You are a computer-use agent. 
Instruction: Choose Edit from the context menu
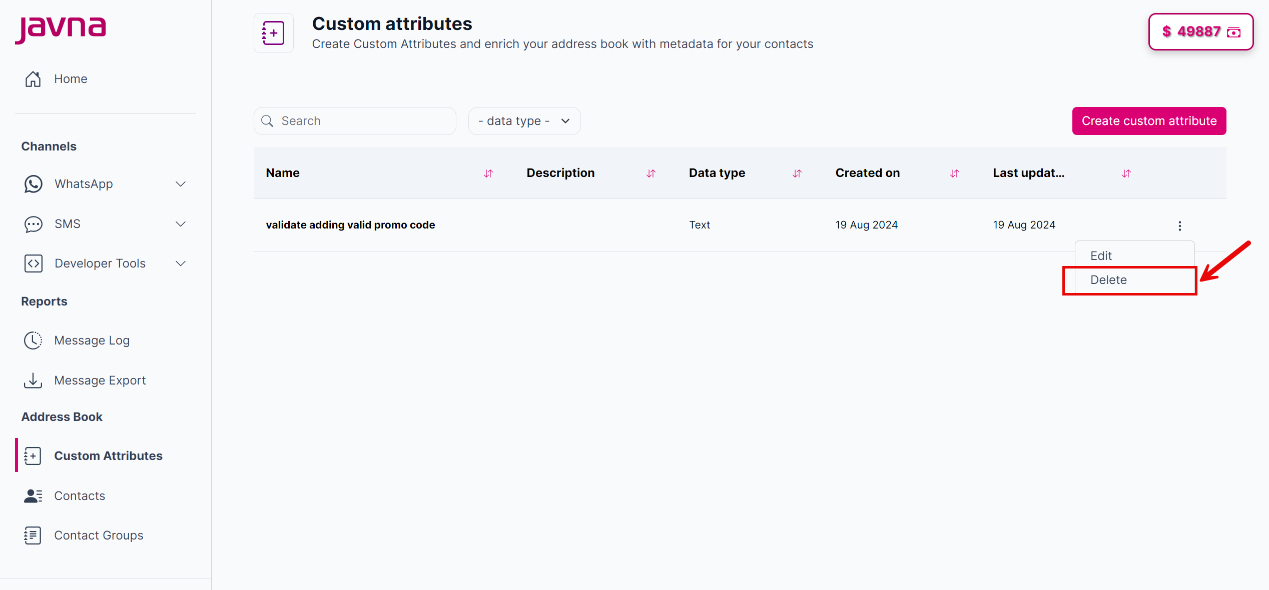(1101, 256)
